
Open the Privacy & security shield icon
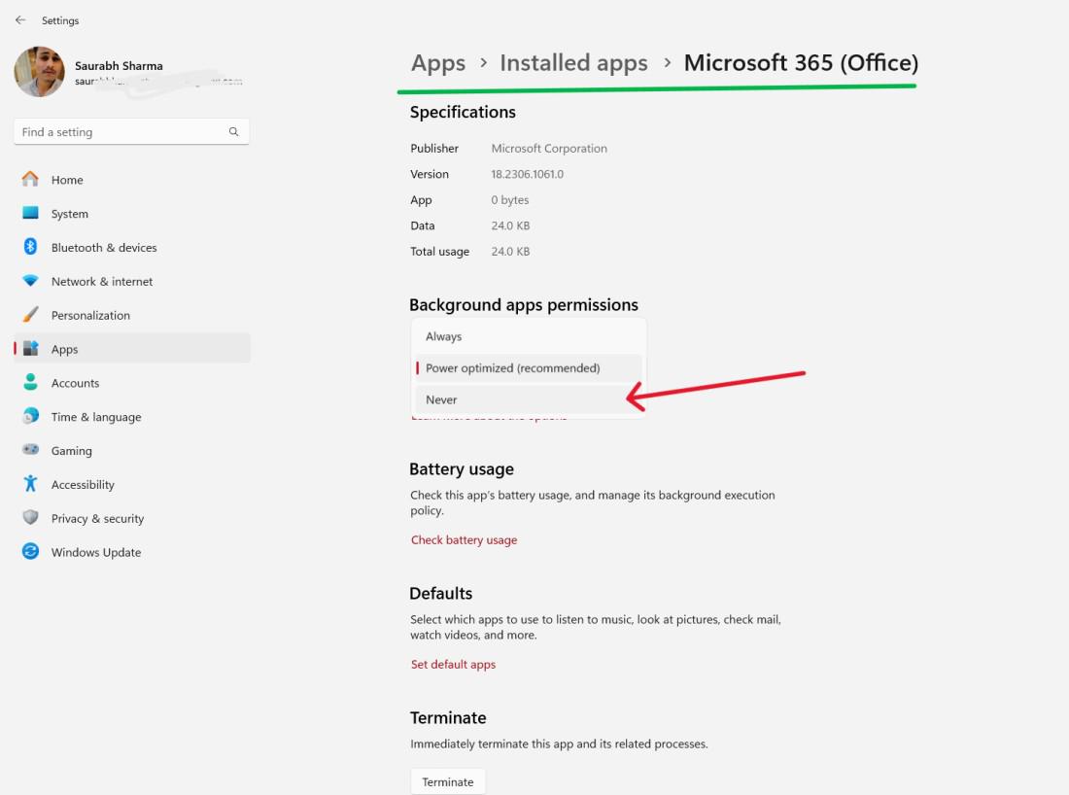click(x=30, y=518)
